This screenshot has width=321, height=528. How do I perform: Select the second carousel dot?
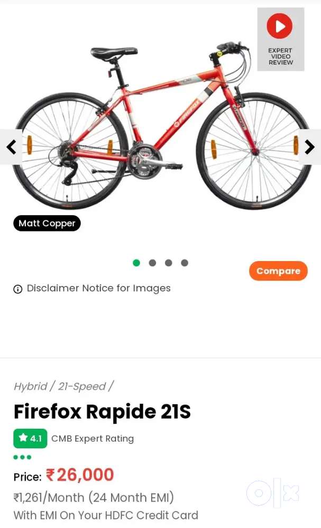(153, 263)
